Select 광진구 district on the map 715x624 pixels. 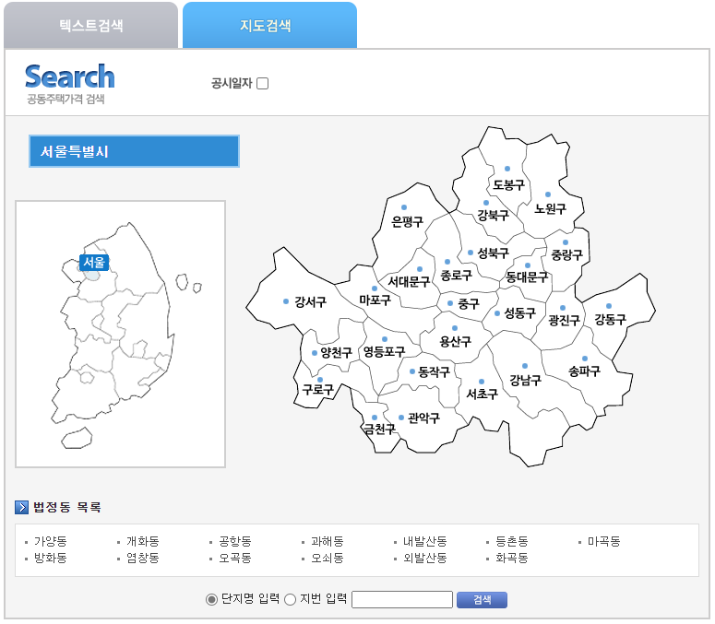point(564,320)
